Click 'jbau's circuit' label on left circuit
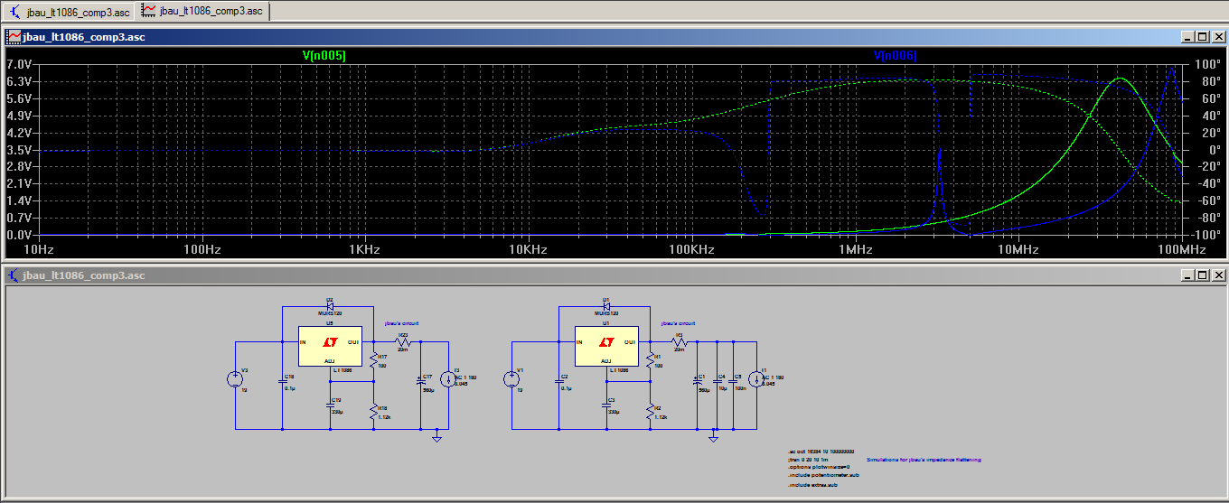Screen dimensions: 1229x503 401,323
